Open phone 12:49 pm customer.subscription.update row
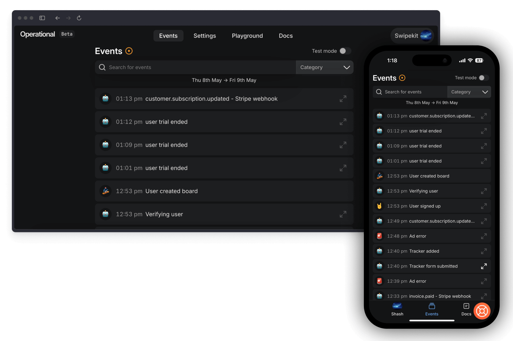The width and height of the screenshot is (513, 341). tap(432, 221)
